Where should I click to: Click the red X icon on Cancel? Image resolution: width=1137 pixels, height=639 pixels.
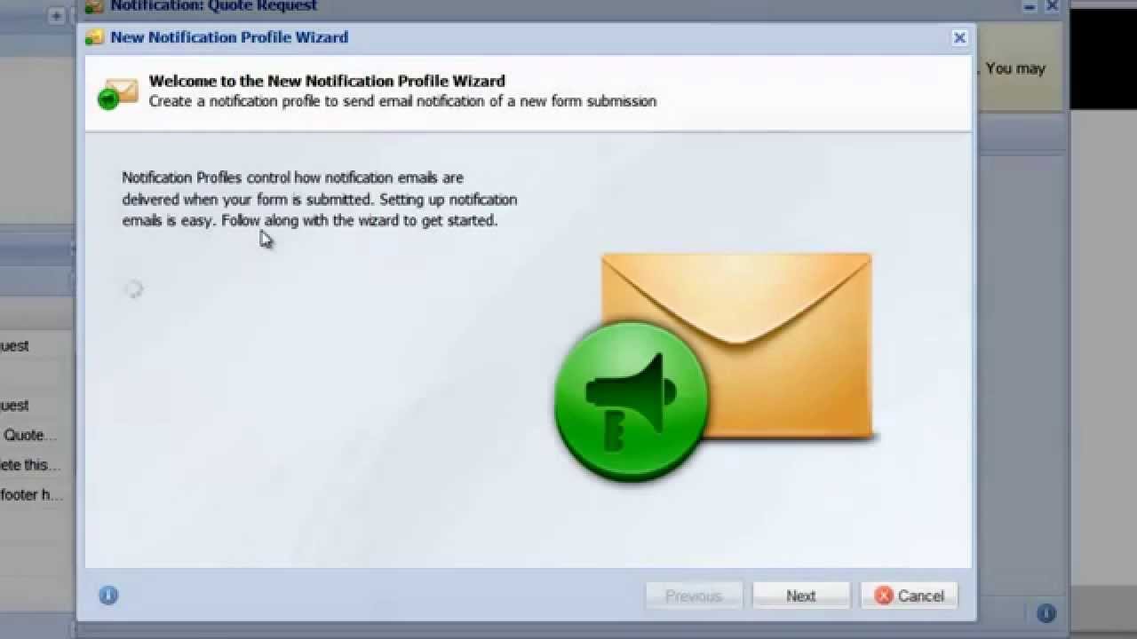(x=883, y=596)
